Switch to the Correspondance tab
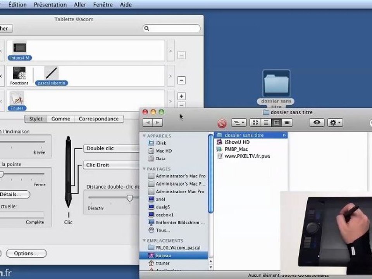Image resolution: width=372 pixels, height=279 pixels. click(99, 119)
